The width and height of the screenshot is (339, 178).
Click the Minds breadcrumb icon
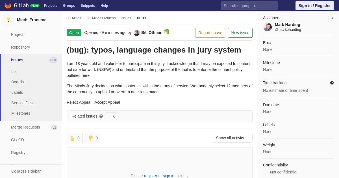pyautogui.click(x=69, y=18)
